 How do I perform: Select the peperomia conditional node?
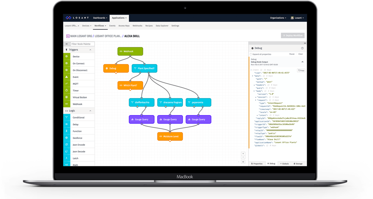(198, 102)
